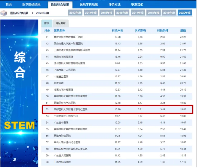Select the 2020年度 year button
Viewport: 197px width, 168px height.
[x=185, y=13]
